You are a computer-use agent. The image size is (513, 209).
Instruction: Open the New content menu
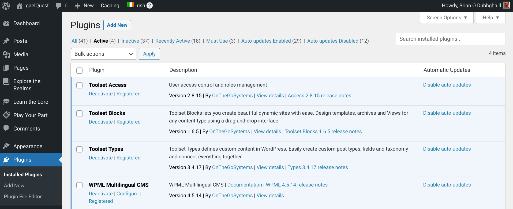click(x=84, y=6)
